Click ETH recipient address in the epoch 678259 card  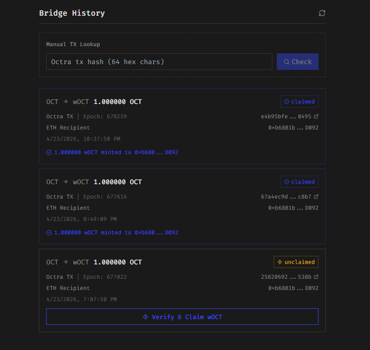293,128
